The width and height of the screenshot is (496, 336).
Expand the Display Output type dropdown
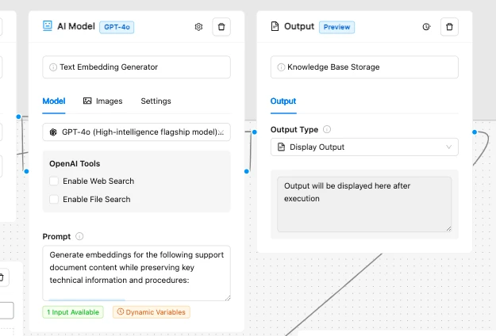(x=364, y=147)
